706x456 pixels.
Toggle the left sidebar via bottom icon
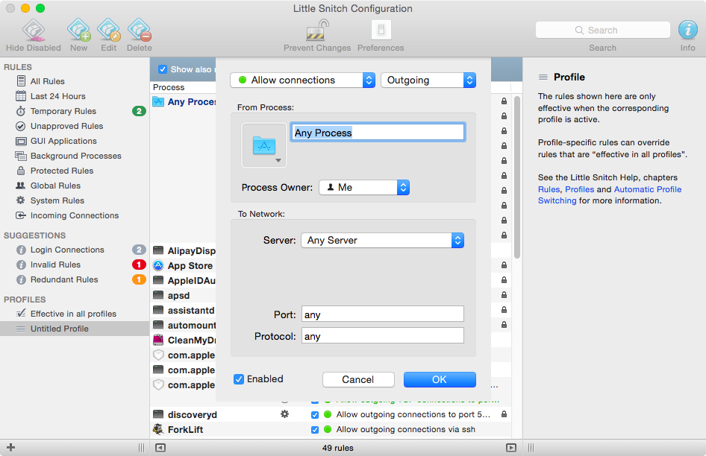click(160, 448)
